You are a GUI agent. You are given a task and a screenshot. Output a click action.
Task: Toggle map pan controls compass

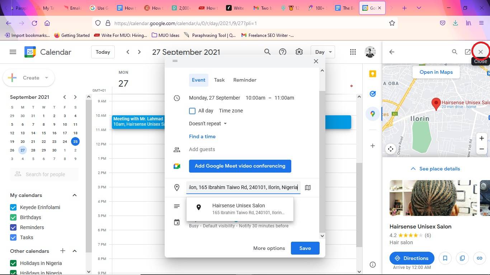[x=391, y=149]
